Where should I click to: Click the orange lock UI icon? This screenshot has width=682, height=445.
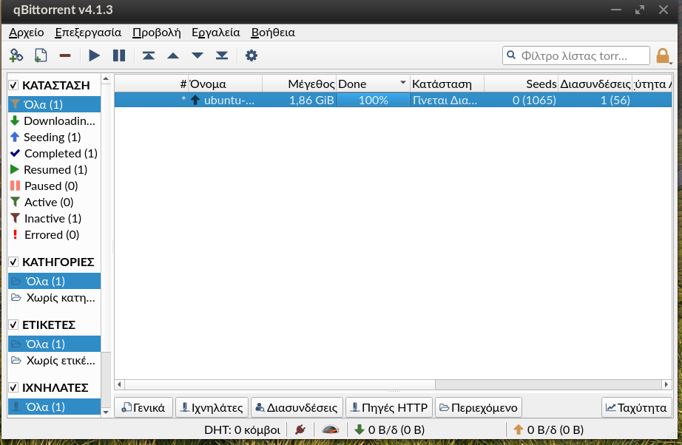click(x=663, y=56)
